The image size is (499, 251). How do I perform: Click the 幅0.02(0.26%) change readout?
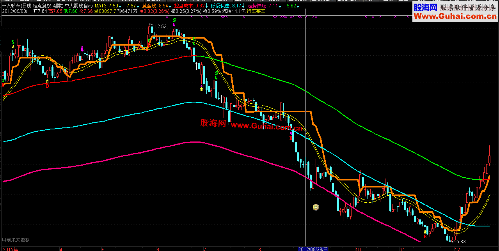[154, 12]
